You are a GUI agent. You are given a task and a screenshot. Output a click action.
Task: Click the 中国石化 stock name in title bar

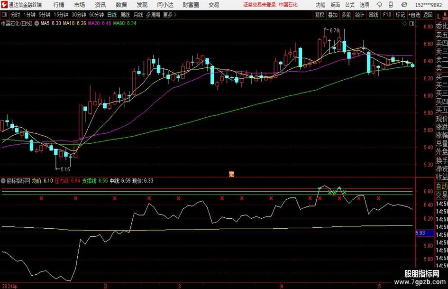(x=288, y=5)
